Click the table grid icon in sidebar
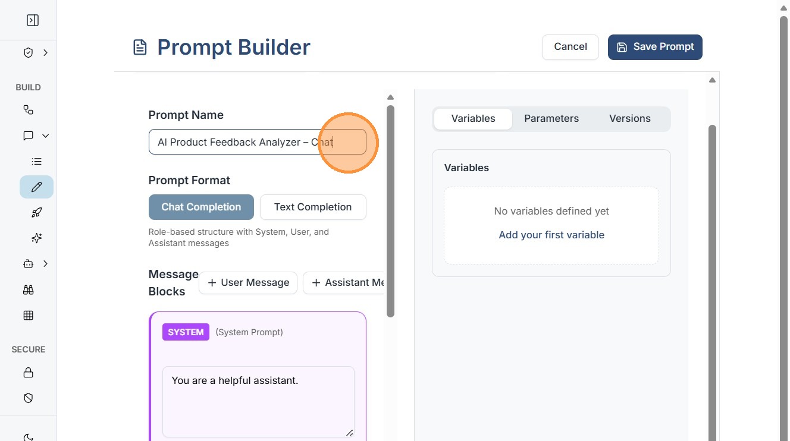 click(28, 316)
